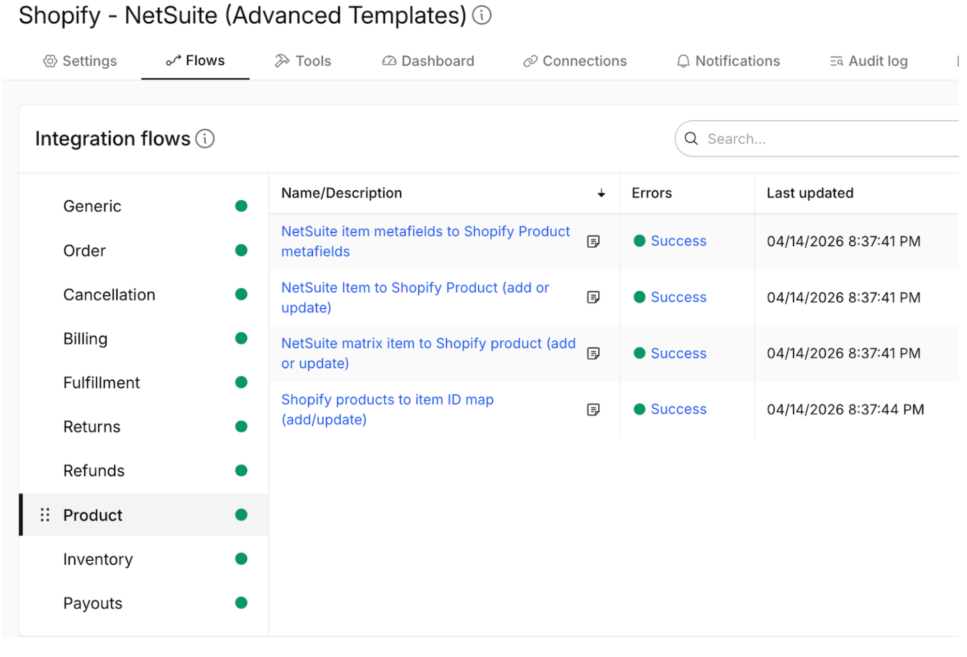This screenshot has height=657, width=967.
Task: Open the Settings tab
Action: 80,61
